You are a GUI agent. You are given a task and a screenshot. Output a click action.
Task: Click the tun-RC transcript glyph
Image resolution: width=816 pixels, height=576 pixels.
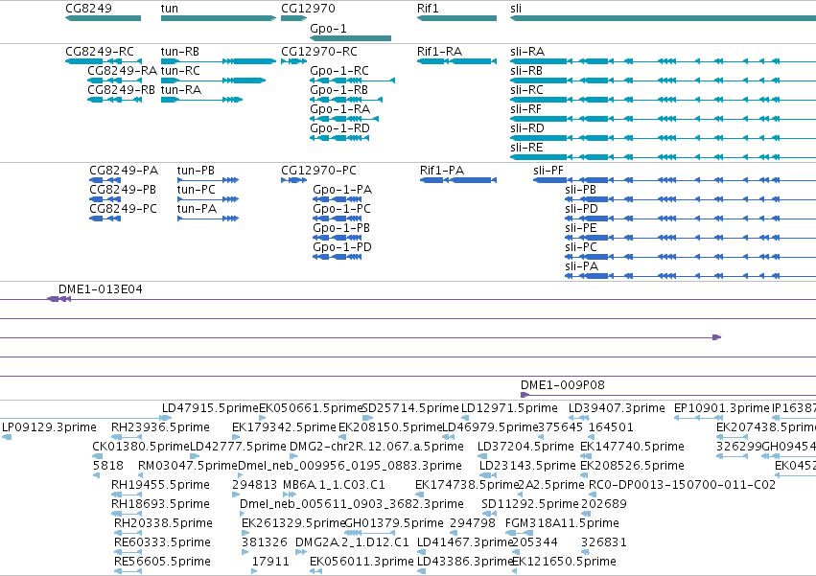tap(214, 81)
